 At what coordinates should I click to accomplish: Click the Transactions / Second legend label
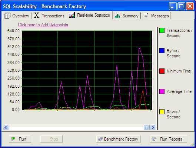pyautogui.click(x=179, y=33)
